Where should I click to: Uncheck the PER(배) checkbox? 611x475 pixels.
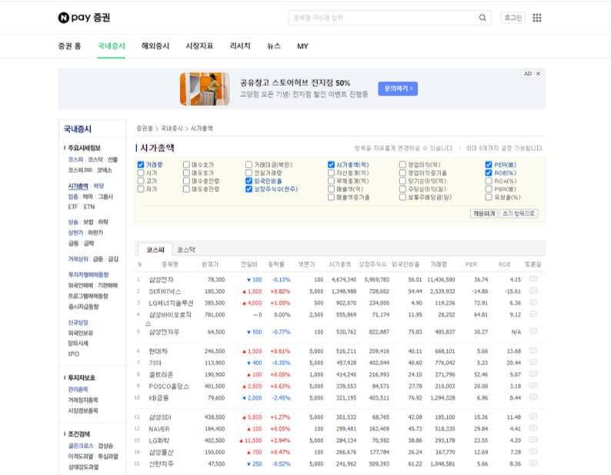click(488, 164)
